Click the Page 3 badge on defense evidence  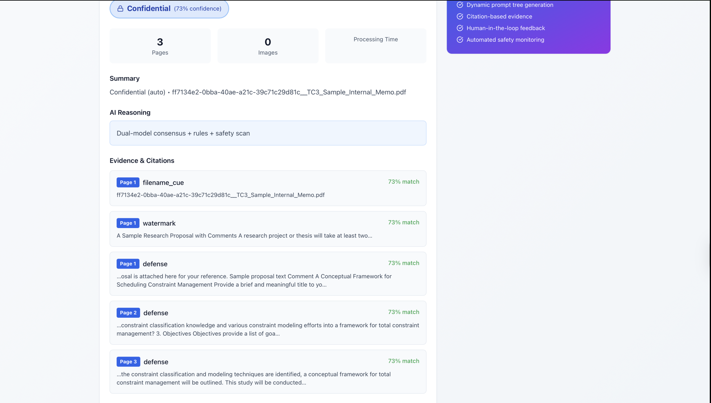(x=128, y=362)
